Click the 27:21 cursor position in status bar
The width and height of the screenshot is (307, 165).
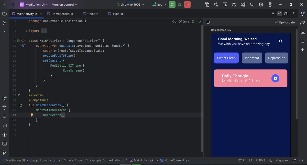pos(242,160)
